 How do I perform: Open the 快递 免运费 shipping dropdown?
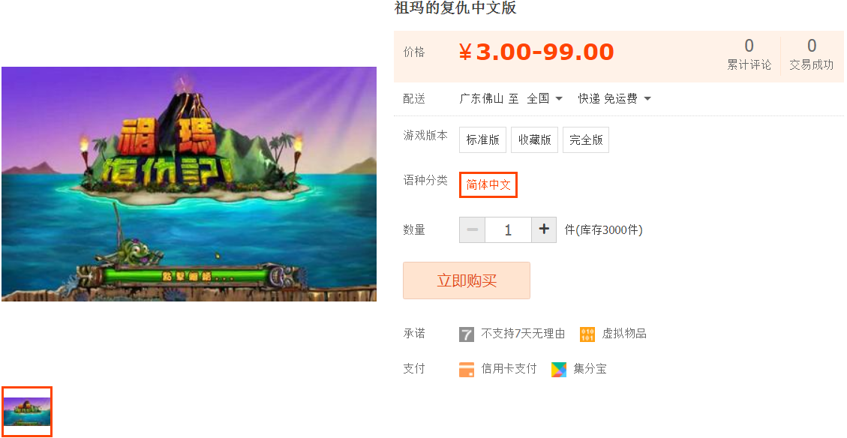coord(614,98)
